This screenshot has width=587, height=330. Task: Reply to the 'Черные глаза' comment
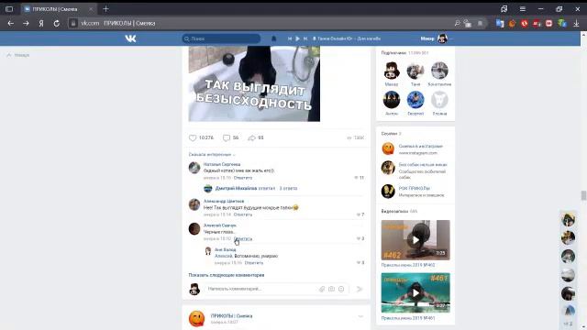click(242, 238)
